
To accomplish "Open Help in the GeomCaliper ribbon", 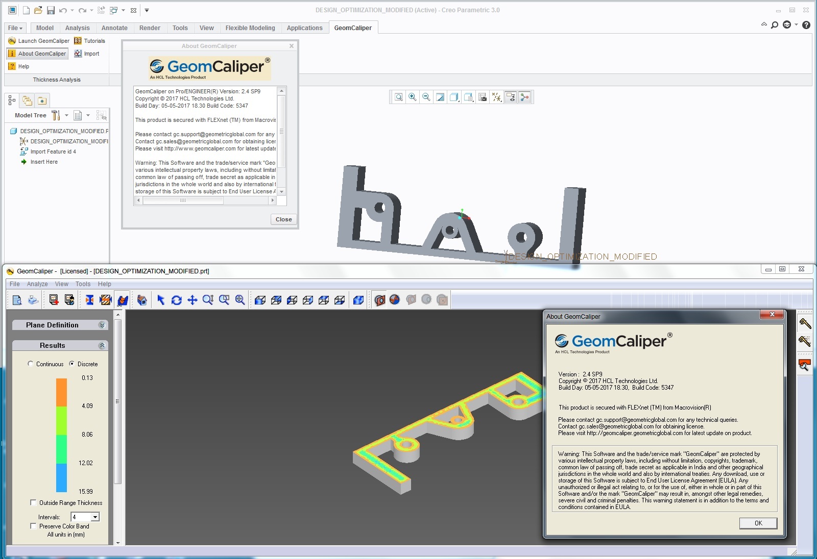I will (19, 66).
